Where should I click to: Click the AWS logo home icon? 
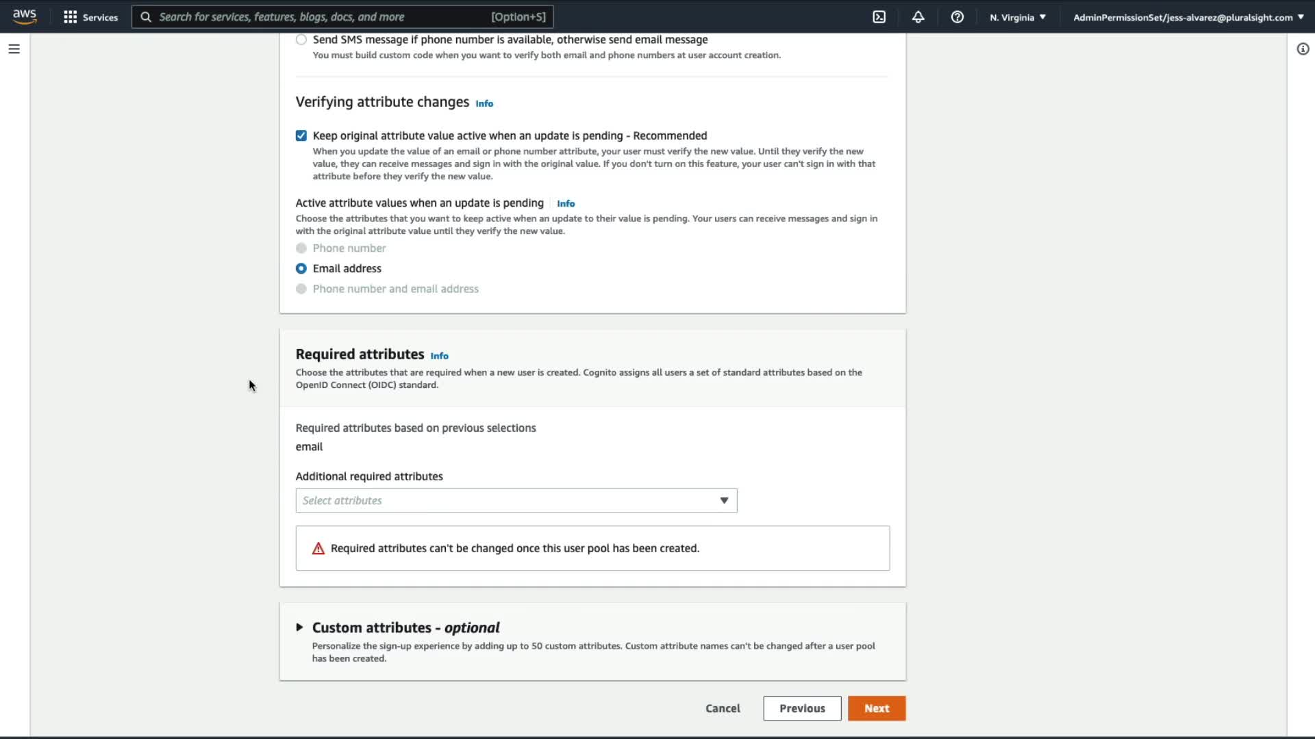pos(25,16)
